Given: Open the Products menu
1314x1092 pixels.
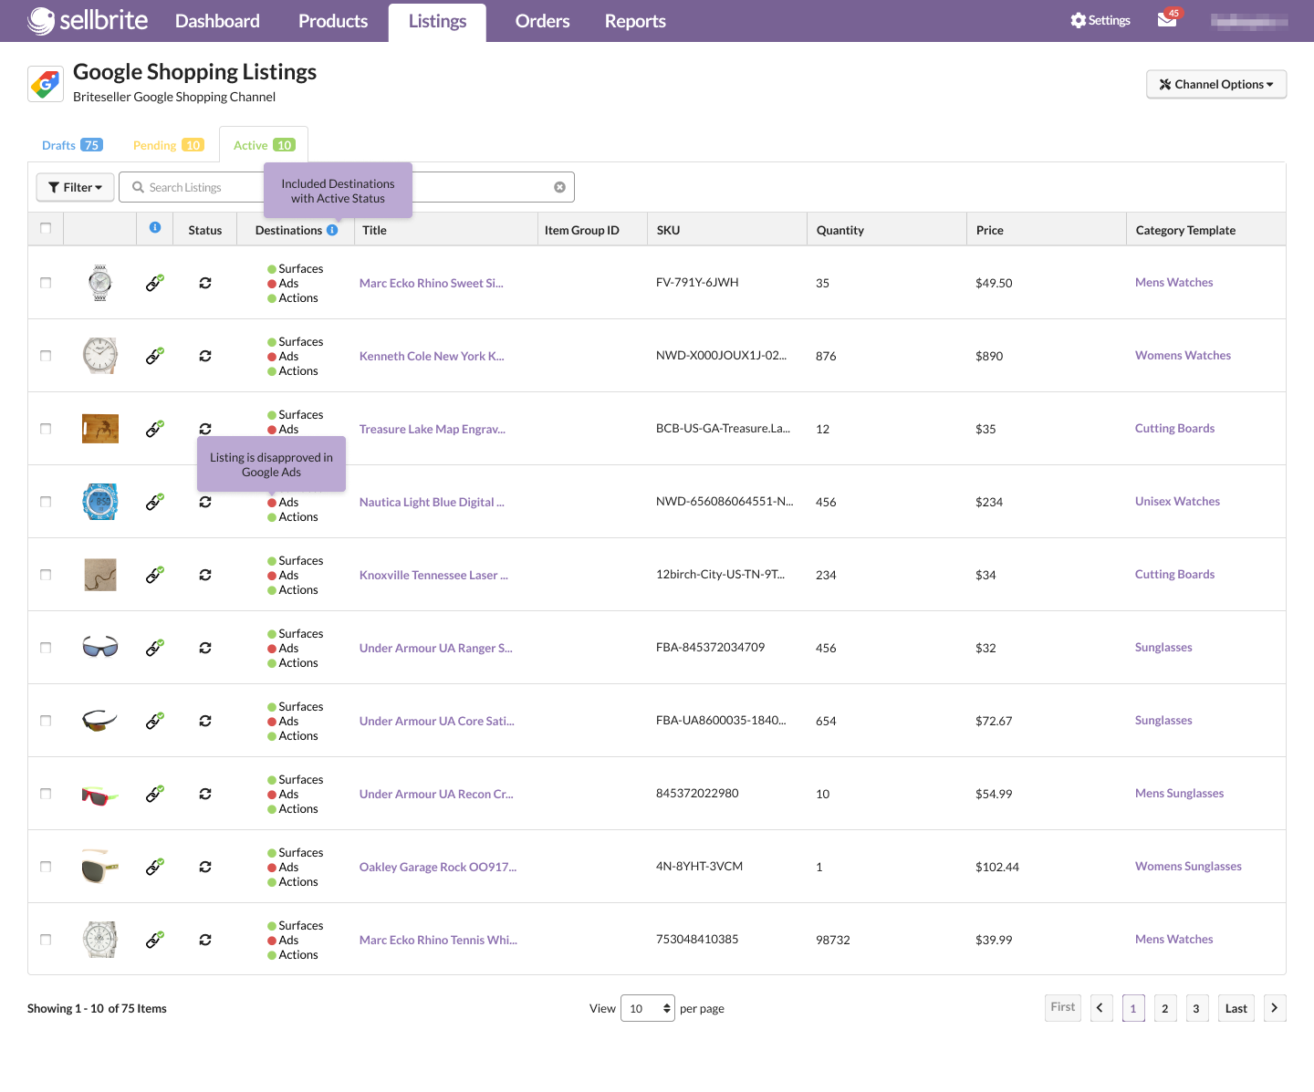Looking at the screenshot, I should point(333,21).
